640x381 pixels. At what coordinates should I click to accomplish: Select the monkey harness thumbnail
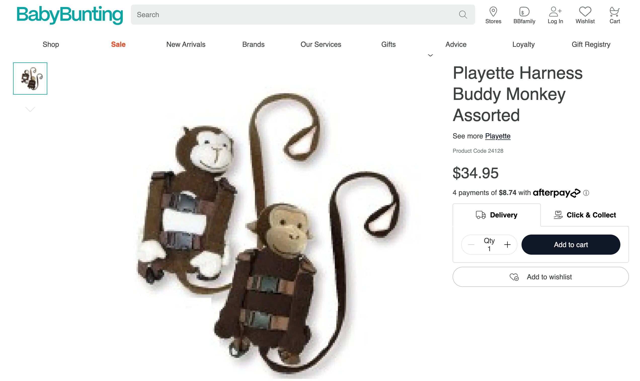30,79
